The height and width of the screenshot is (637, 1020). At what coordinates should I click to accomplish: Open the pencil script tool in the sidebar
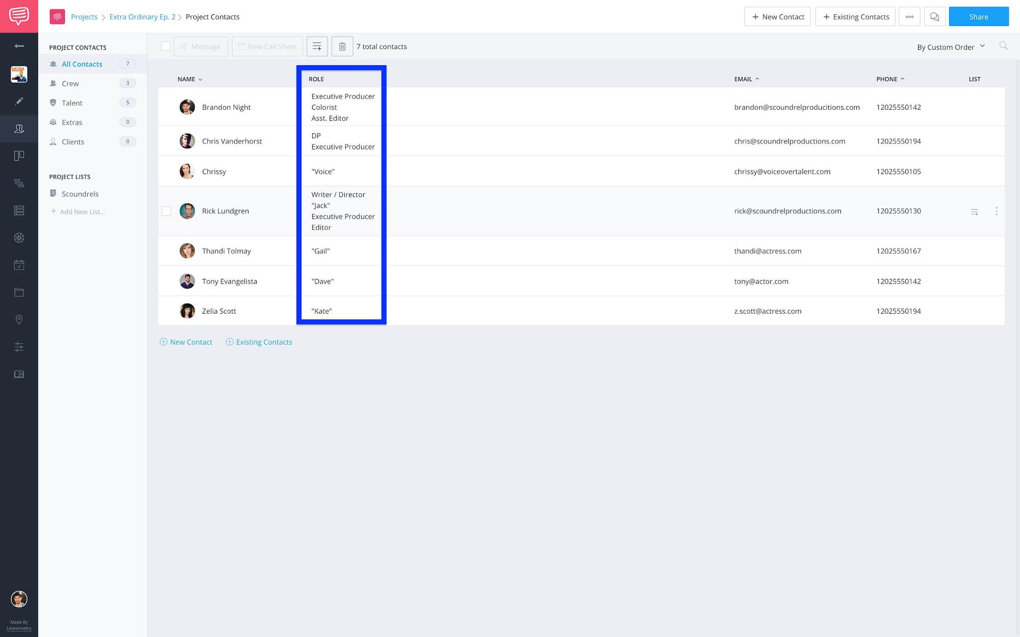(x=19, y=101)
